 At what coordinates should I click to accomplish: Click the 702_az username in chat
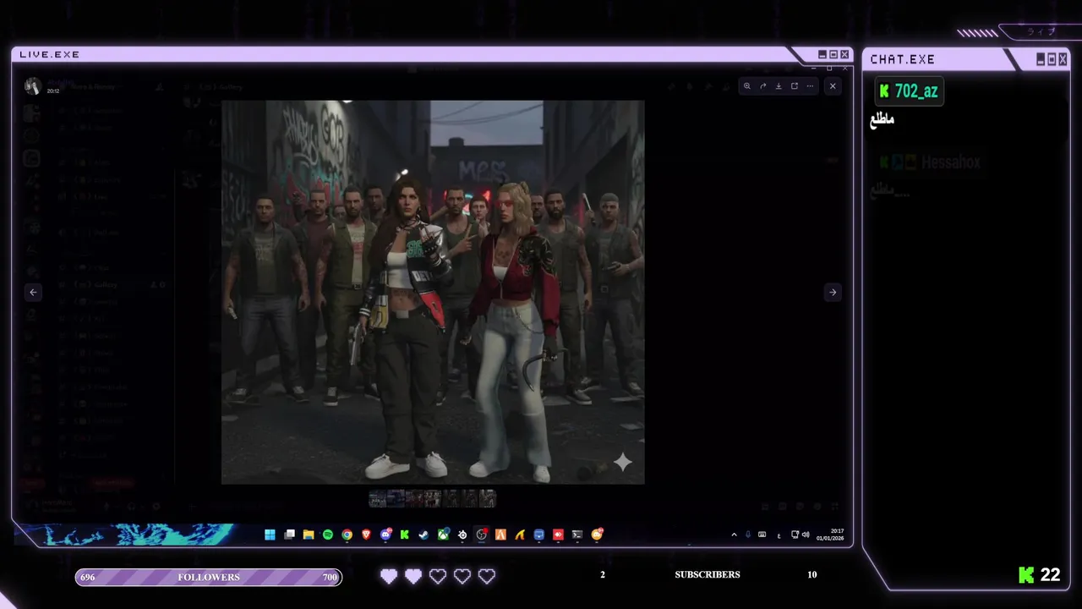coord(916,91)
